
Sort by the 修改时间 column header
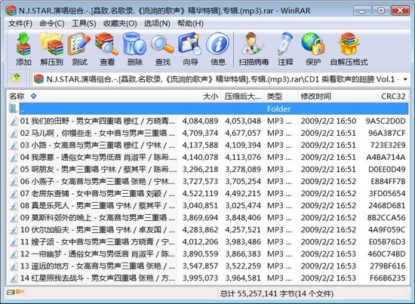(x=329, y=97)
